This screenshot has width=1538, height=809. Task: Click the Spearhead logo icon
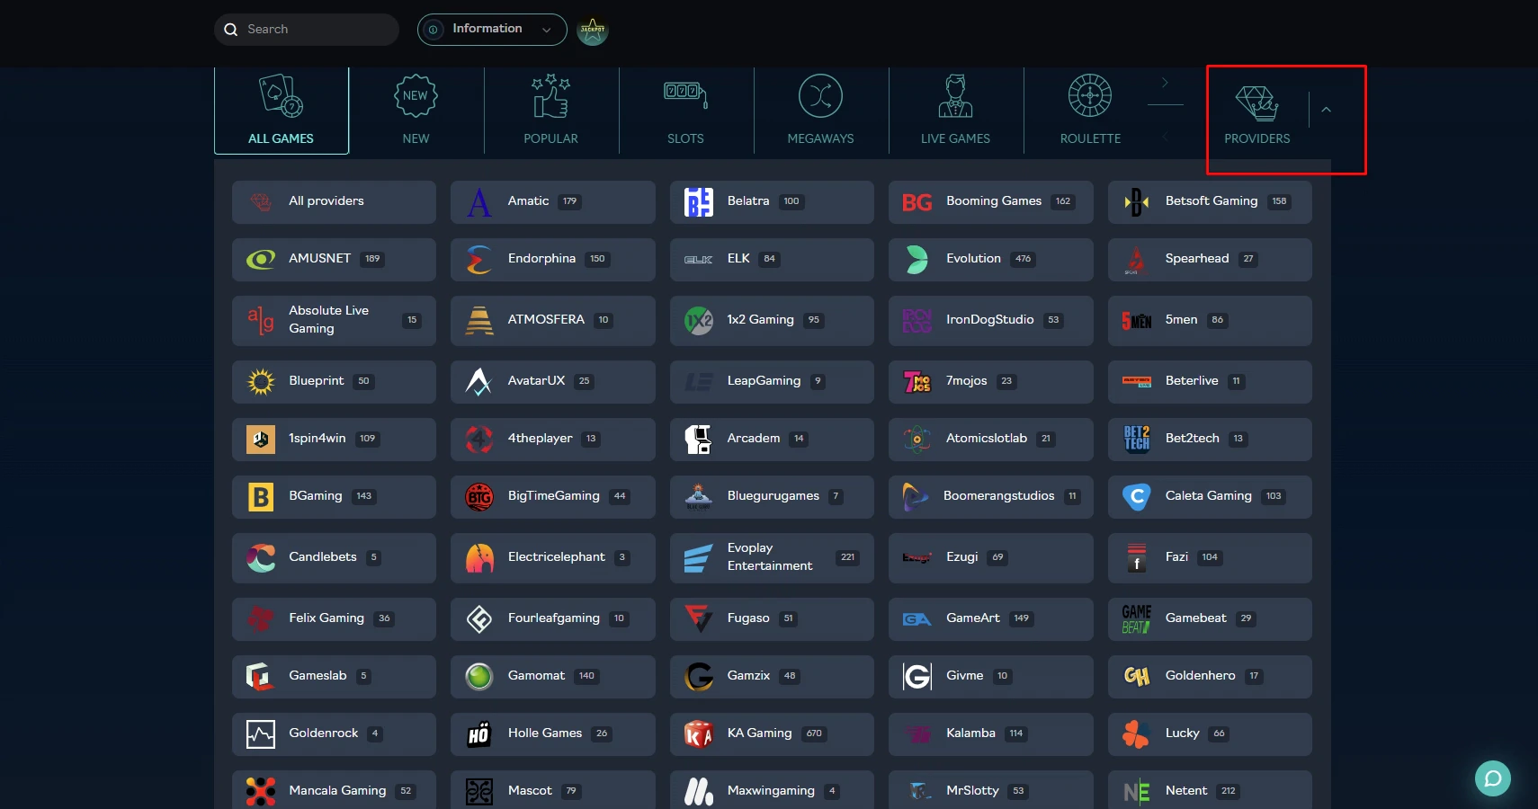pos(1136,259)
